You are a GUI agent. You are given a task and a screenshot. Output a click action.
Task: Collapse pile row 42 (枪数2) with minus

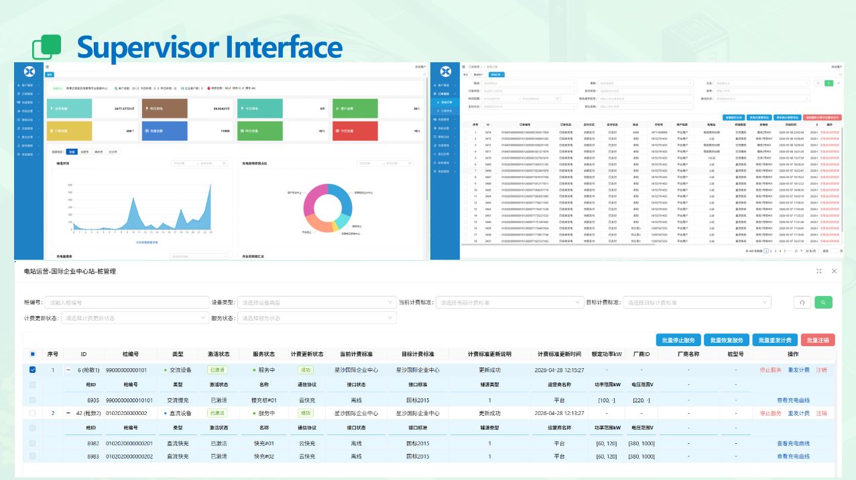(68, 413)
